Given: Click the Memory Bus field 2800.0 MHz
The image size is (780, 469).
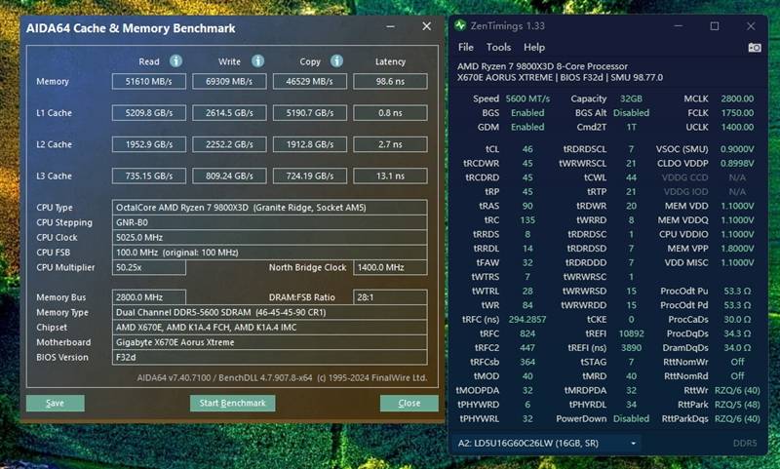Looking at the screenshot, I should coord(149,297).
